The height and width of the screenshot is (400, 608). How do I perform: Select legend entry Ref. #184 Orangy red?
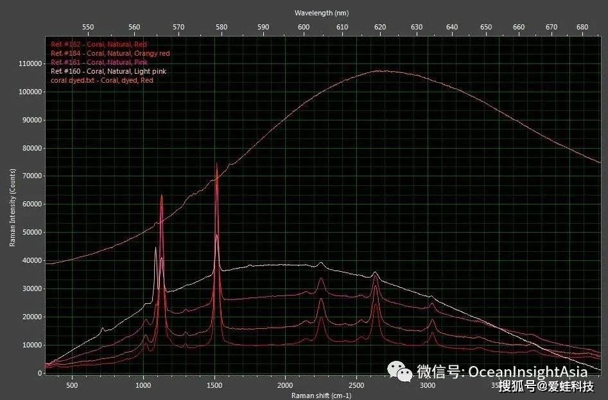click(x=110, y=54)
